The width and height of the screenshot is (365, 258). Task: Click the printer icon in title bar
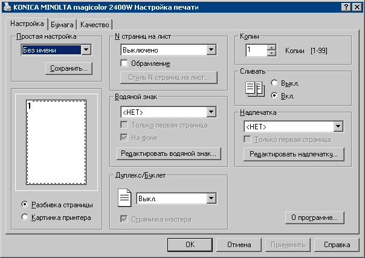click(7, 7)
